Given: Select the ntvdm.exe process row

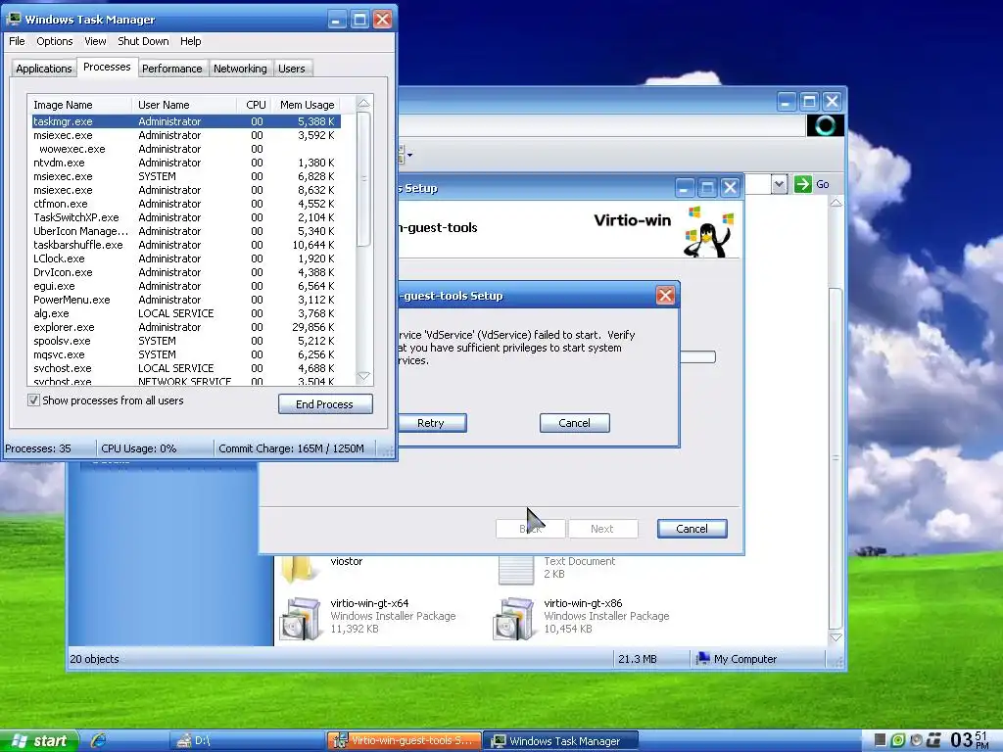Looking at the screenshot, I should 185,163.
